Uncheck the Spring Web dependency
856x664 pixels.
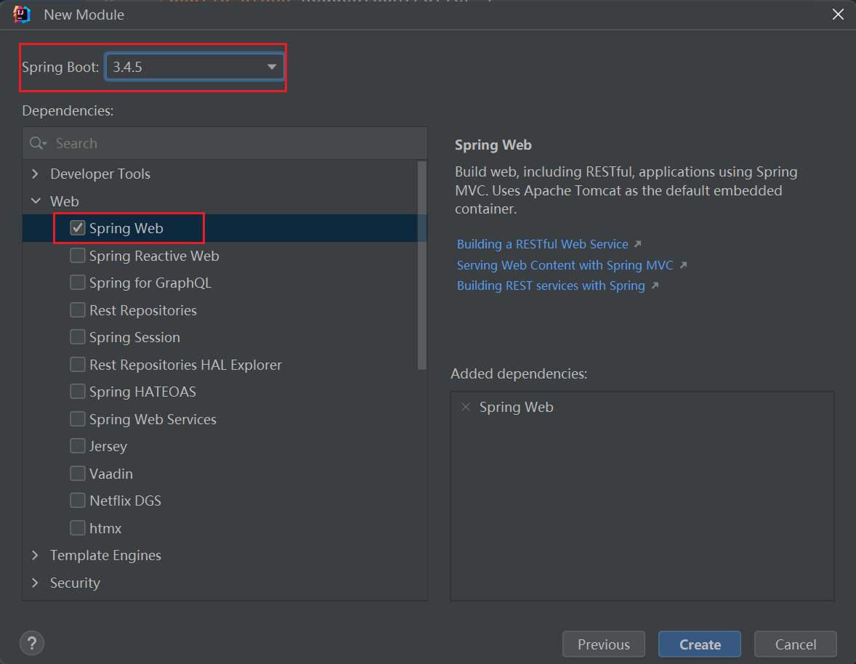click(x=77, y=227)
